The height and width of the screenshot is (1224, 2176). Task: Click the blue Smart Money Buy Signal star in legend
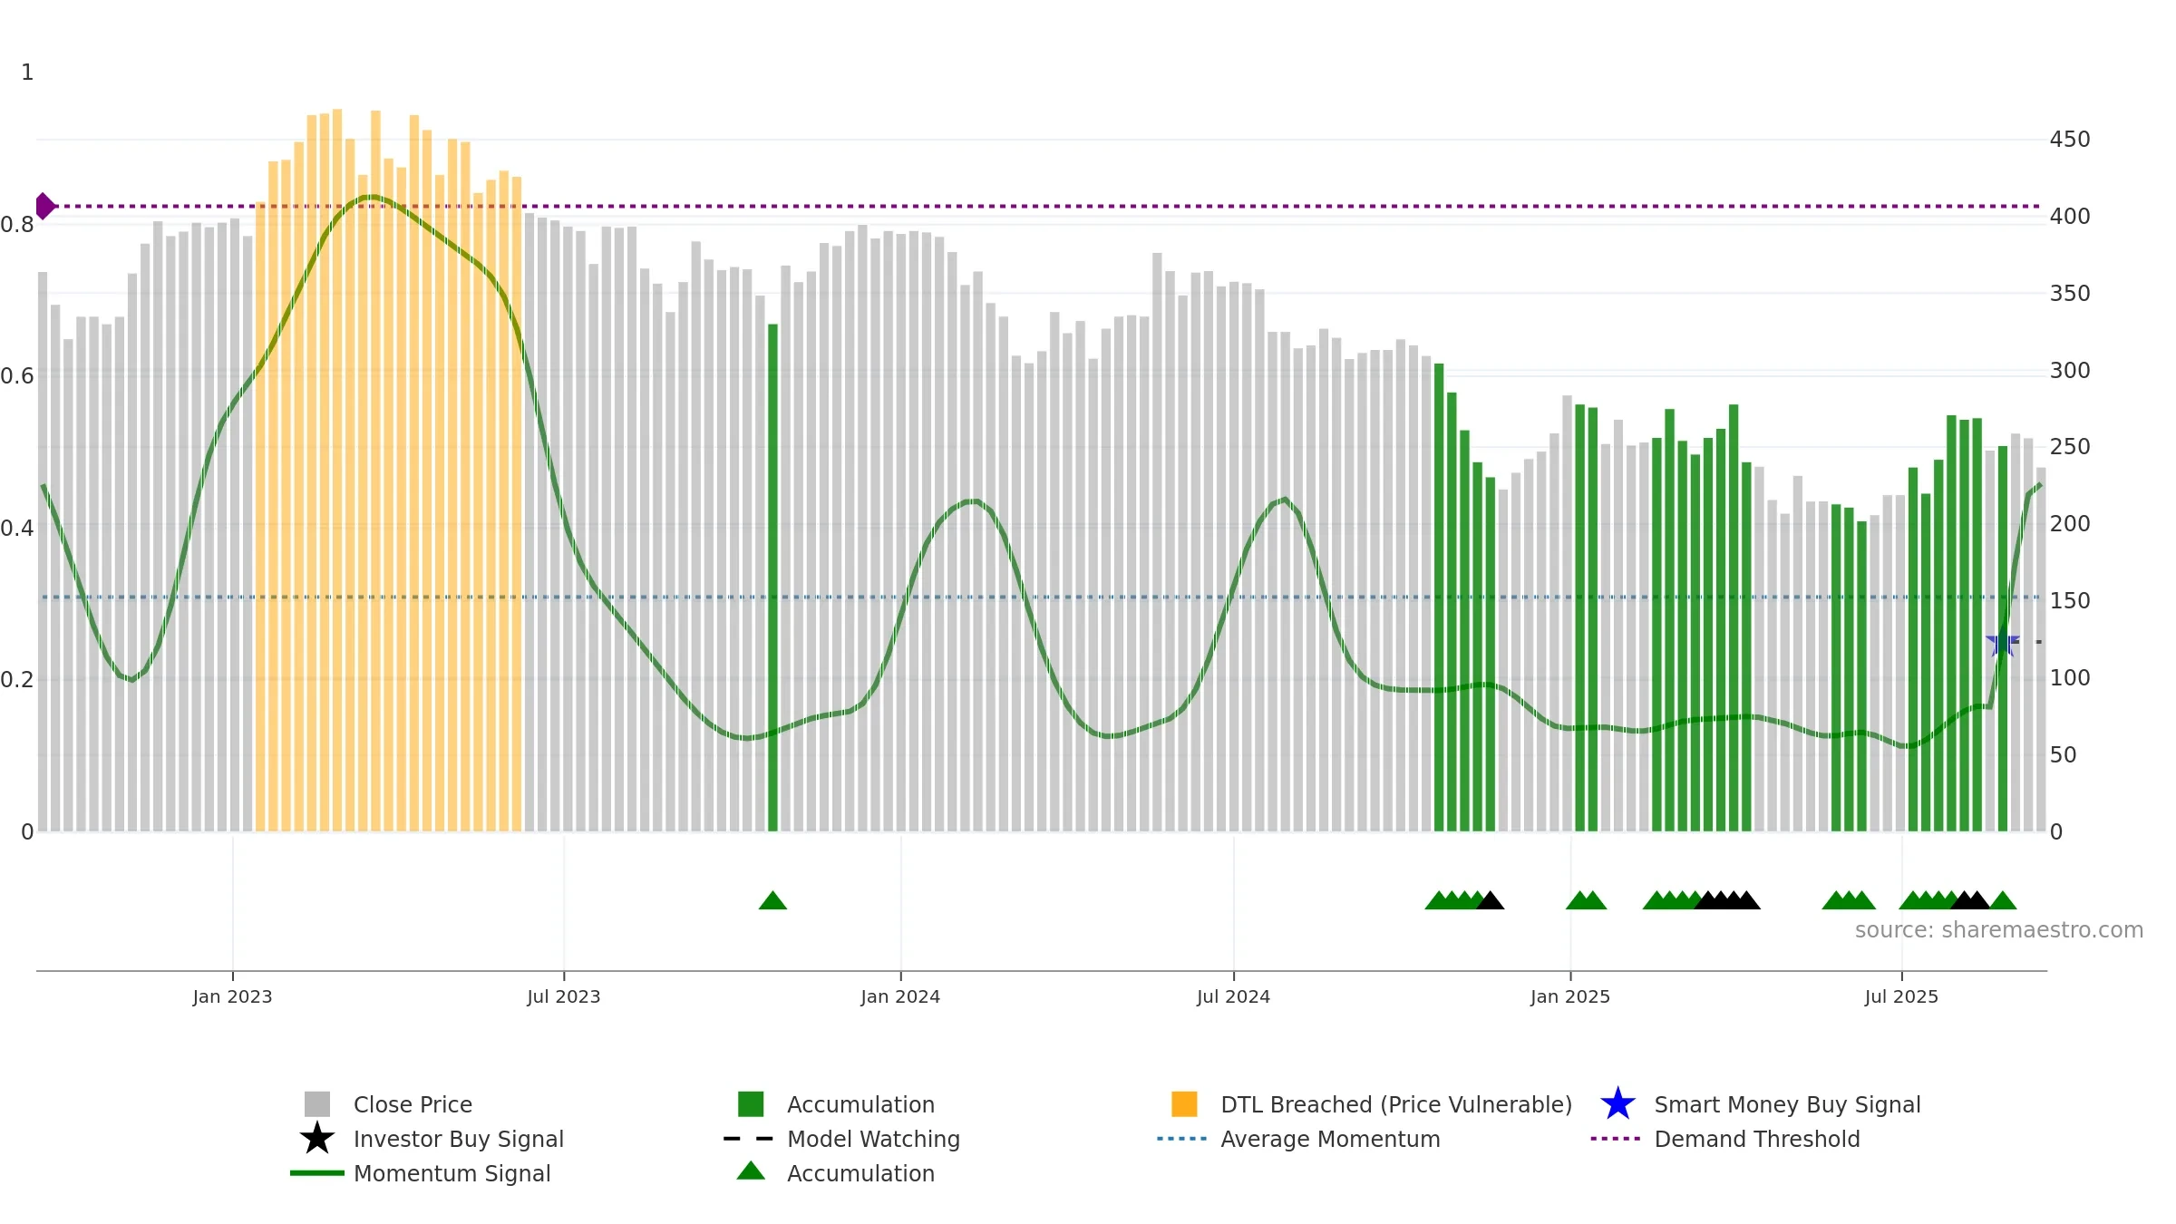(1617, 1104)
